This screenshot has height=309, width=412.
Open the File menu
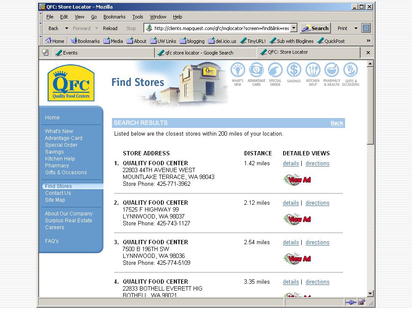pyautogui.click(x=50, y=17)
